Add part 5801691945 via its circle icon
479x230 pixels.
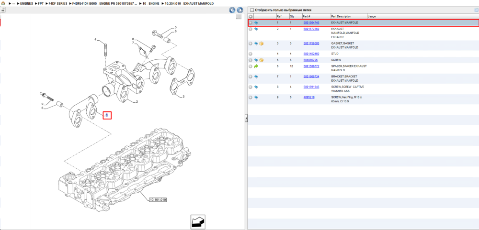click(251, 87)
